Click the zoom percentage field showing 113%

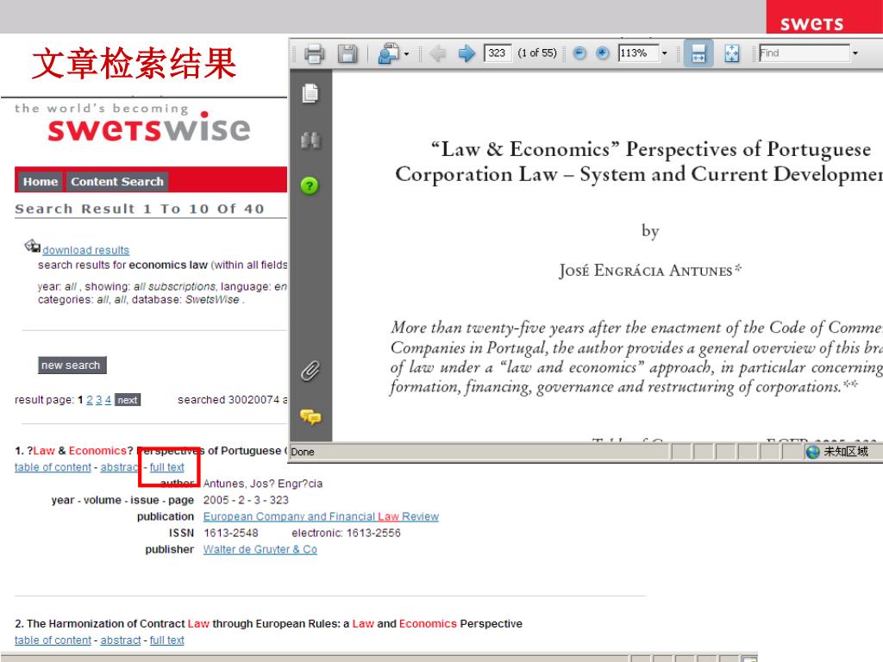click(x=638, y=53)
